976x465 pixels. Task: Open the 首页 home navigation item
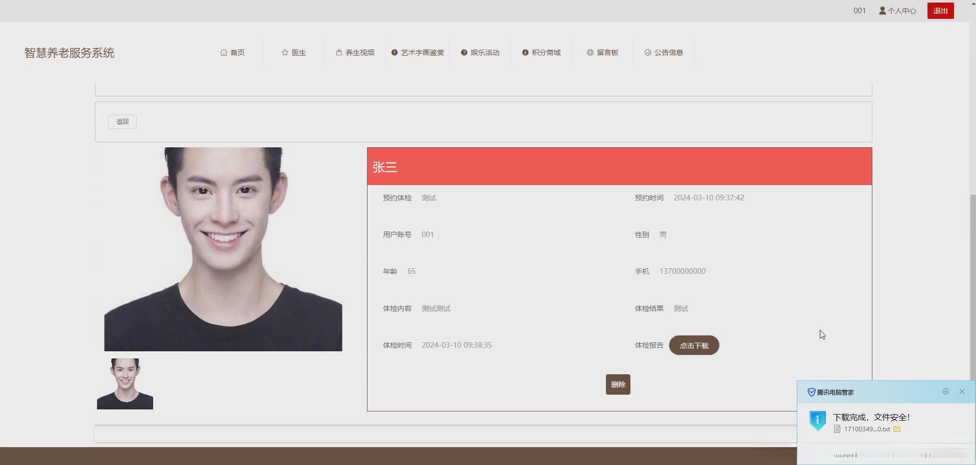232,53
